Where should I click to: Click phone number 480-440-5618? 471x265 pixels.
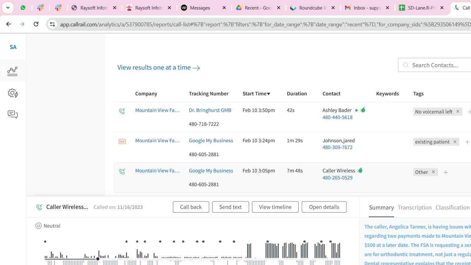pyautogui.click(x=337, y=117)
